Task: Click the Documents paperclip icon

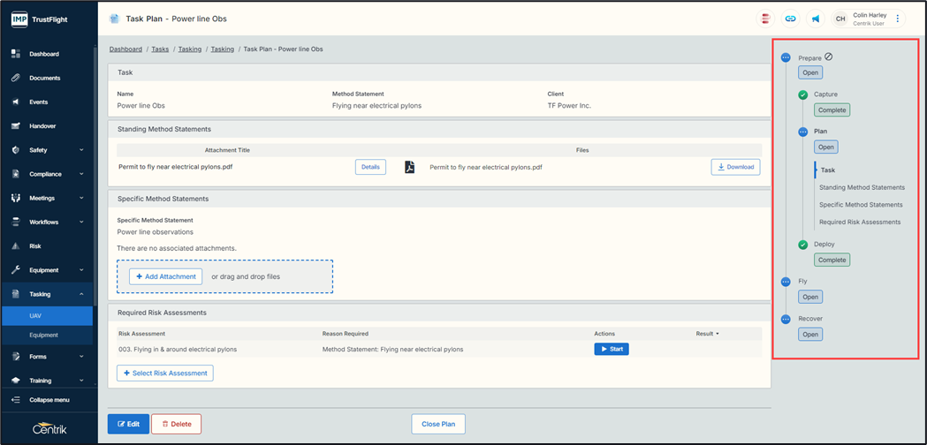Action: coord(16,78)
